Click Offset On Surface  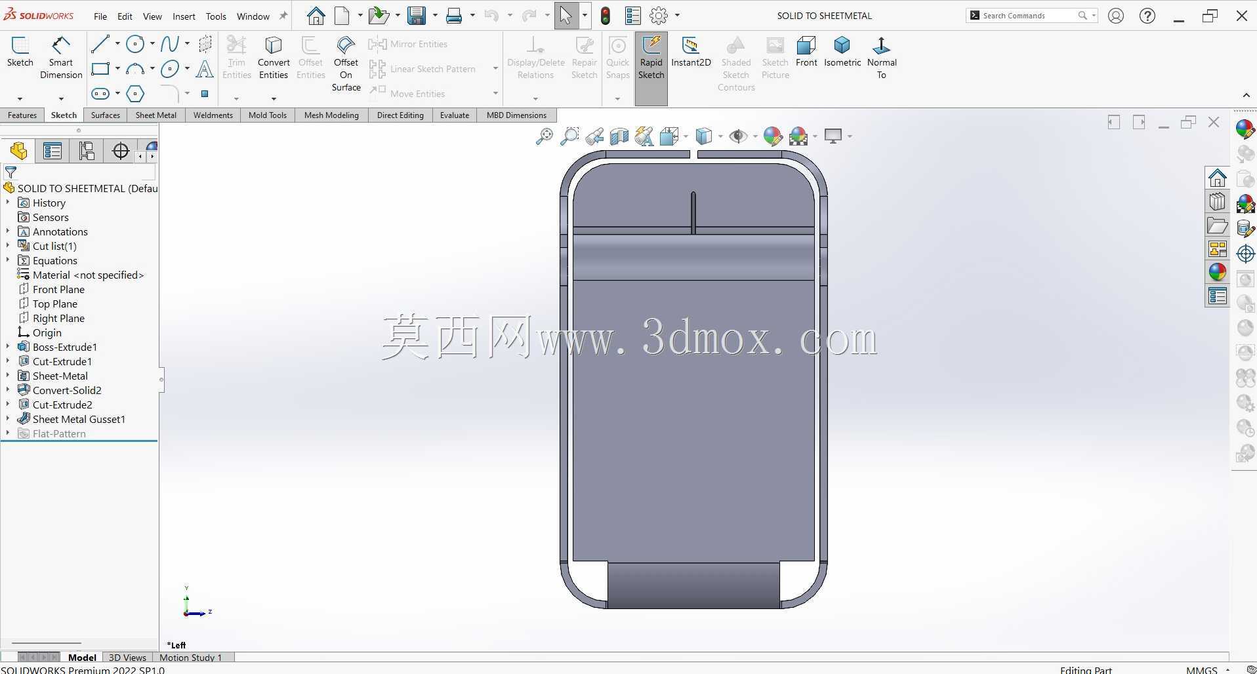click(x=346, y=64)
